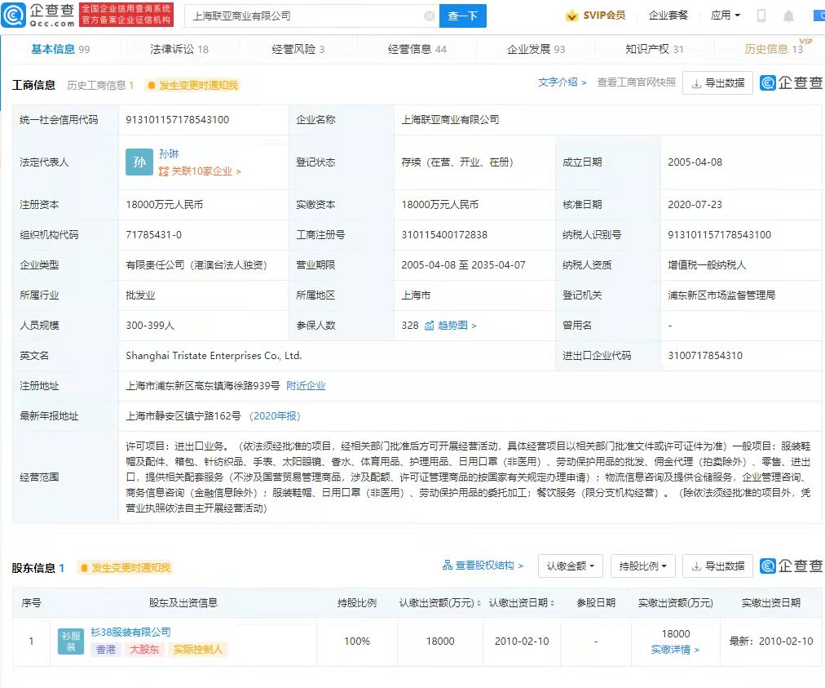
Task: Click 导出数据 in 股东信息 section
Action: [x=717, y=566]
